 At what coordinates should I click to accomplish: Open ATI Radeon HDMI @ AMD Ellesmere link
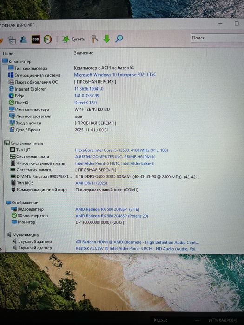pyautogui.click(x=137, y=242)
